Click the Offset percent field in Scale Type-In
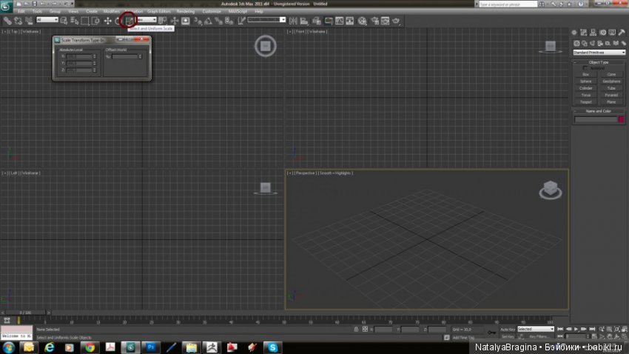This screenshot has height=354, width=629. coord(125,56)
